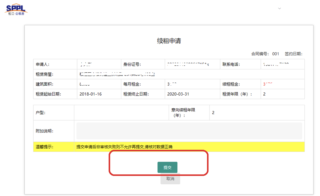This screenshot has height=196, width=320.
Task: Click the yellow 温馨提示 label
Action: [45, 147]
